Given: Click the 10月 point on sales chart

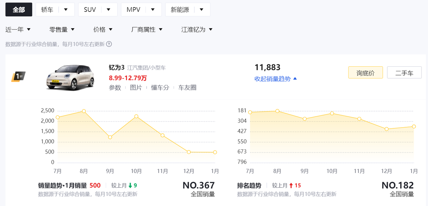Looking at the screenshot, I should coord(136,116).
